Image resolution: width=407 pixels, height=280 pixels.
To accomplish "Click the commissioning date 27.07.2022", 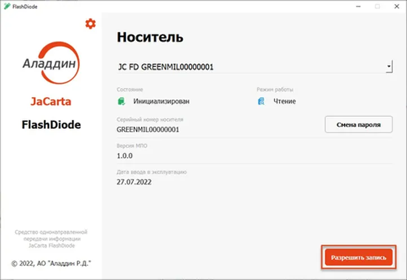I will (134, 182).
